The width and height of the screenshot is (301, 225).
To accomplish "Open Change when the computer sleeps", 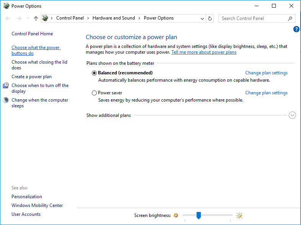I will pos(40,103).
